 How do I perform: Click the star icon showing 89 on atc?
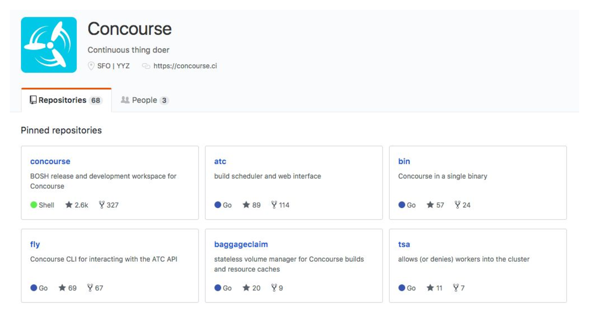tap(246, 205)
